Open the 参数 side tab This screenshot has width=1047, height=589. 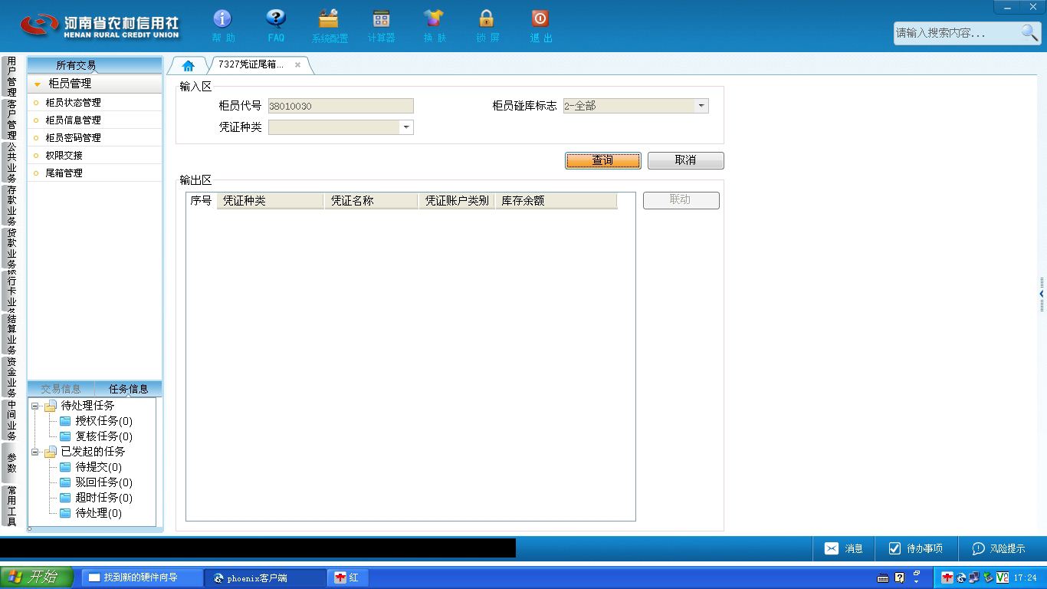pyautogui.click(x=11, y=463)
